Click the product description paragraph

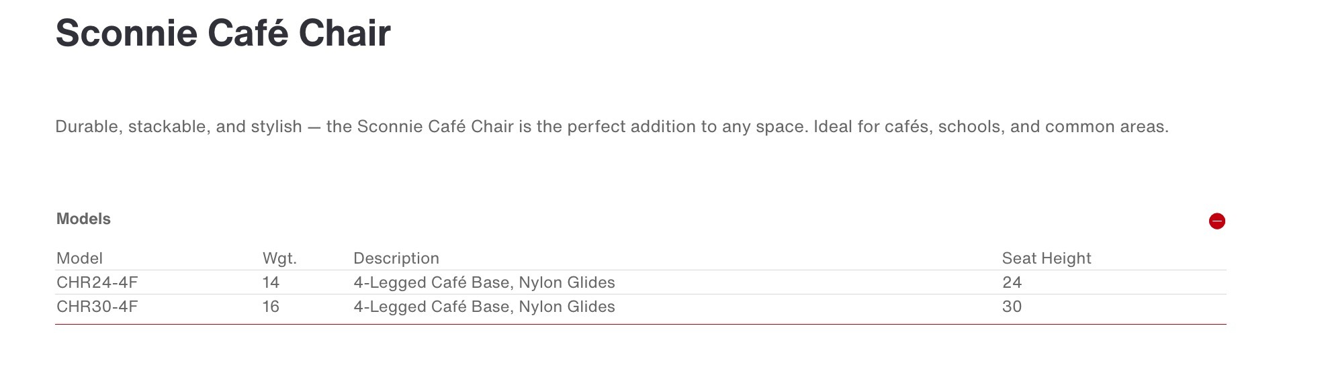612,127
